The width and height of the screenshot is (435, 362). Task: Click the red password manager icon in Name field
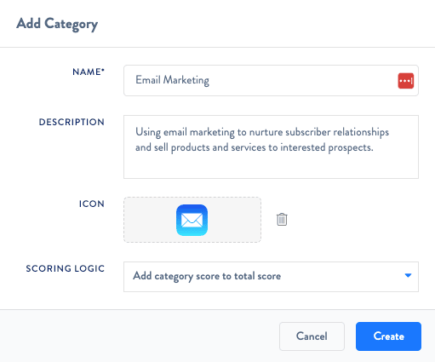tap(406, 81)
